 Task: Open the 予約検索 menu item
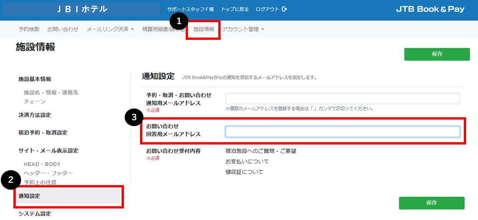[29, 29]
